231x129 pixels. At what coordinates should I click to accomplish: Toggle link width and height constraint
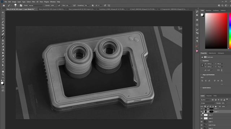(x=202, y=65)
